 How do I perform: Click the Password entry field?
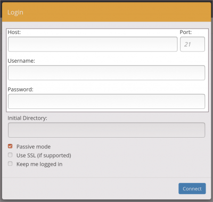tap(106, 102)
